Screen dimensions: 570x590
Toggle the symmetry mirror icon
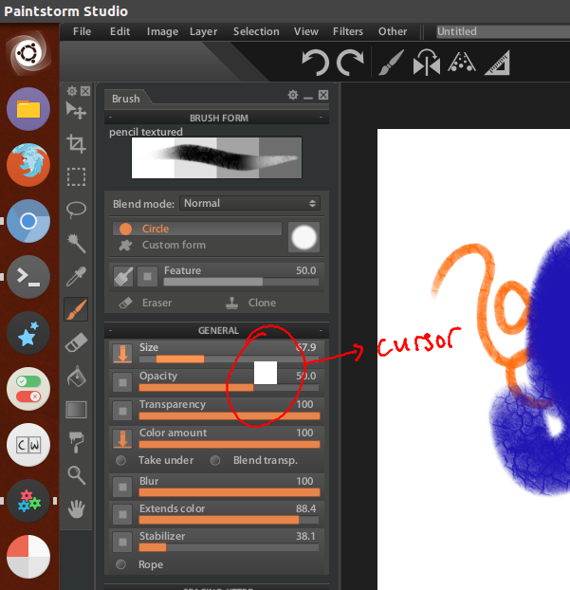[427, 63]
